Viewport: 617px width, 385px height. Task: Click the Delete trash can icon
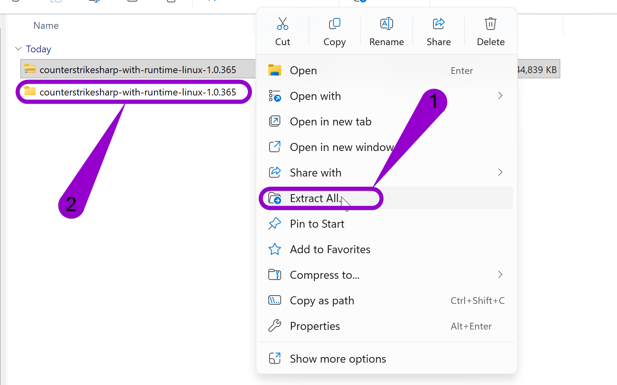click(491, 24)
